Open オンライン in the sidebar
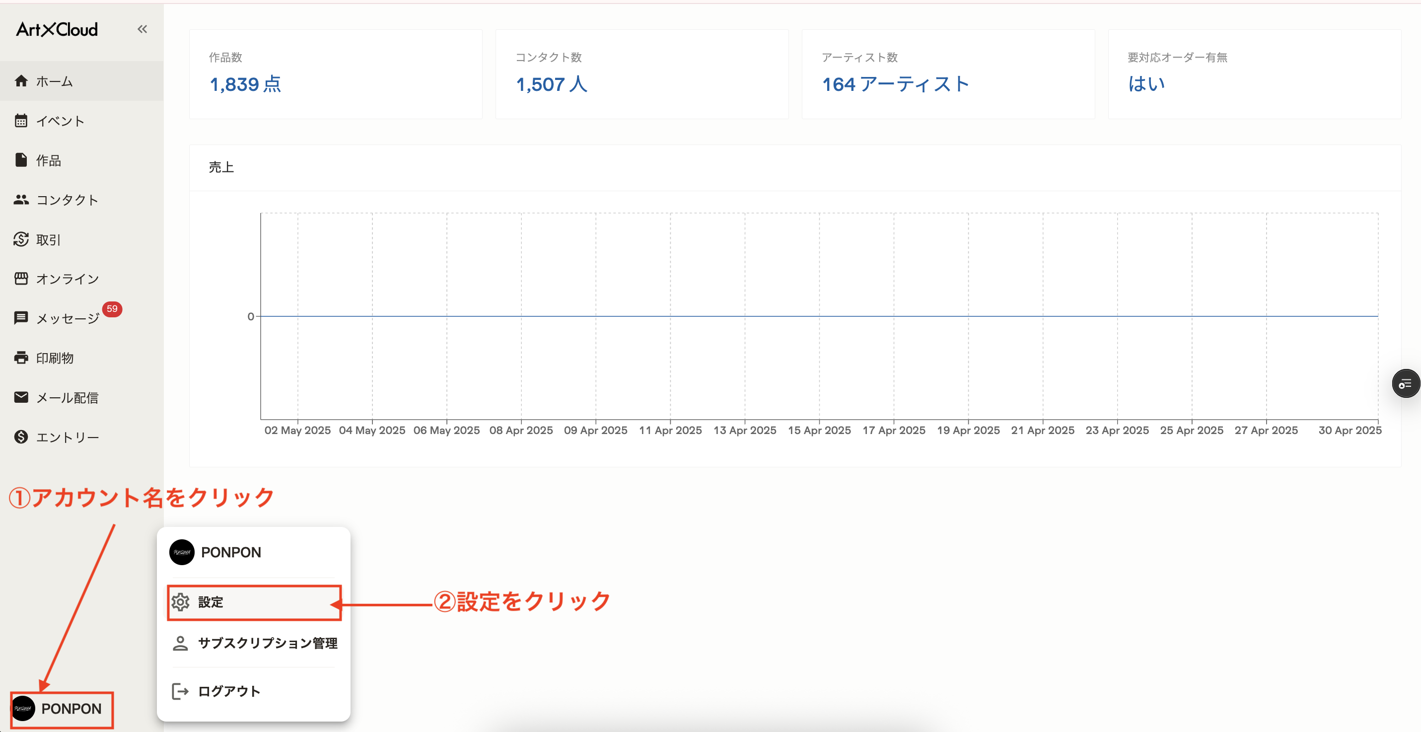This screenshot has width=1421, height=732. pyautogui.click(x=81, y=279)
